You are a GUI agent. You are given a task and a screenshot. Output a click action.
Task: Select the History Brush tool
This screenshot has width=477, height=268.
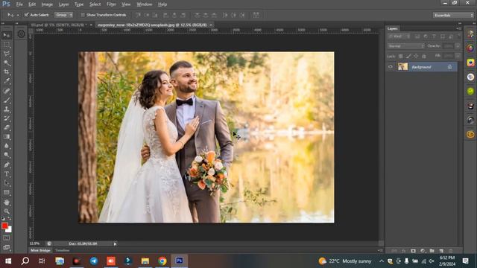point(7,118)
